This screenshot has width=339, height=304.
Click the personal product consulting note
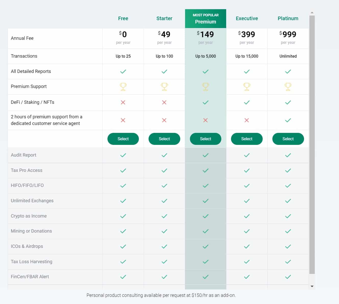tap(161, 295)
